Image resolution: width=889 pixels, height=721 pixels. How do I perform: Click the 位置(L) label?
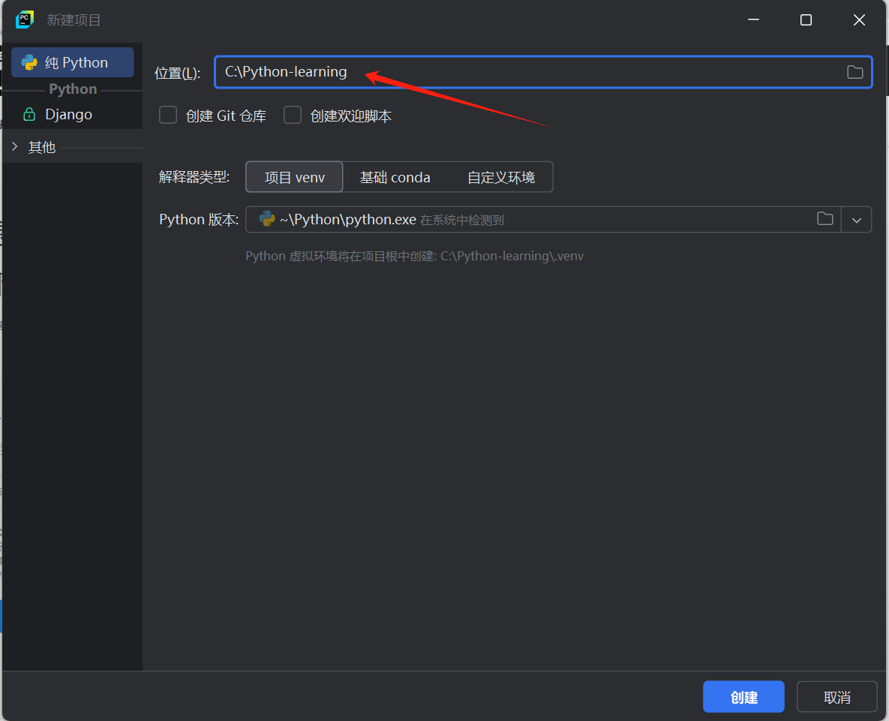(x=178, y=73)
